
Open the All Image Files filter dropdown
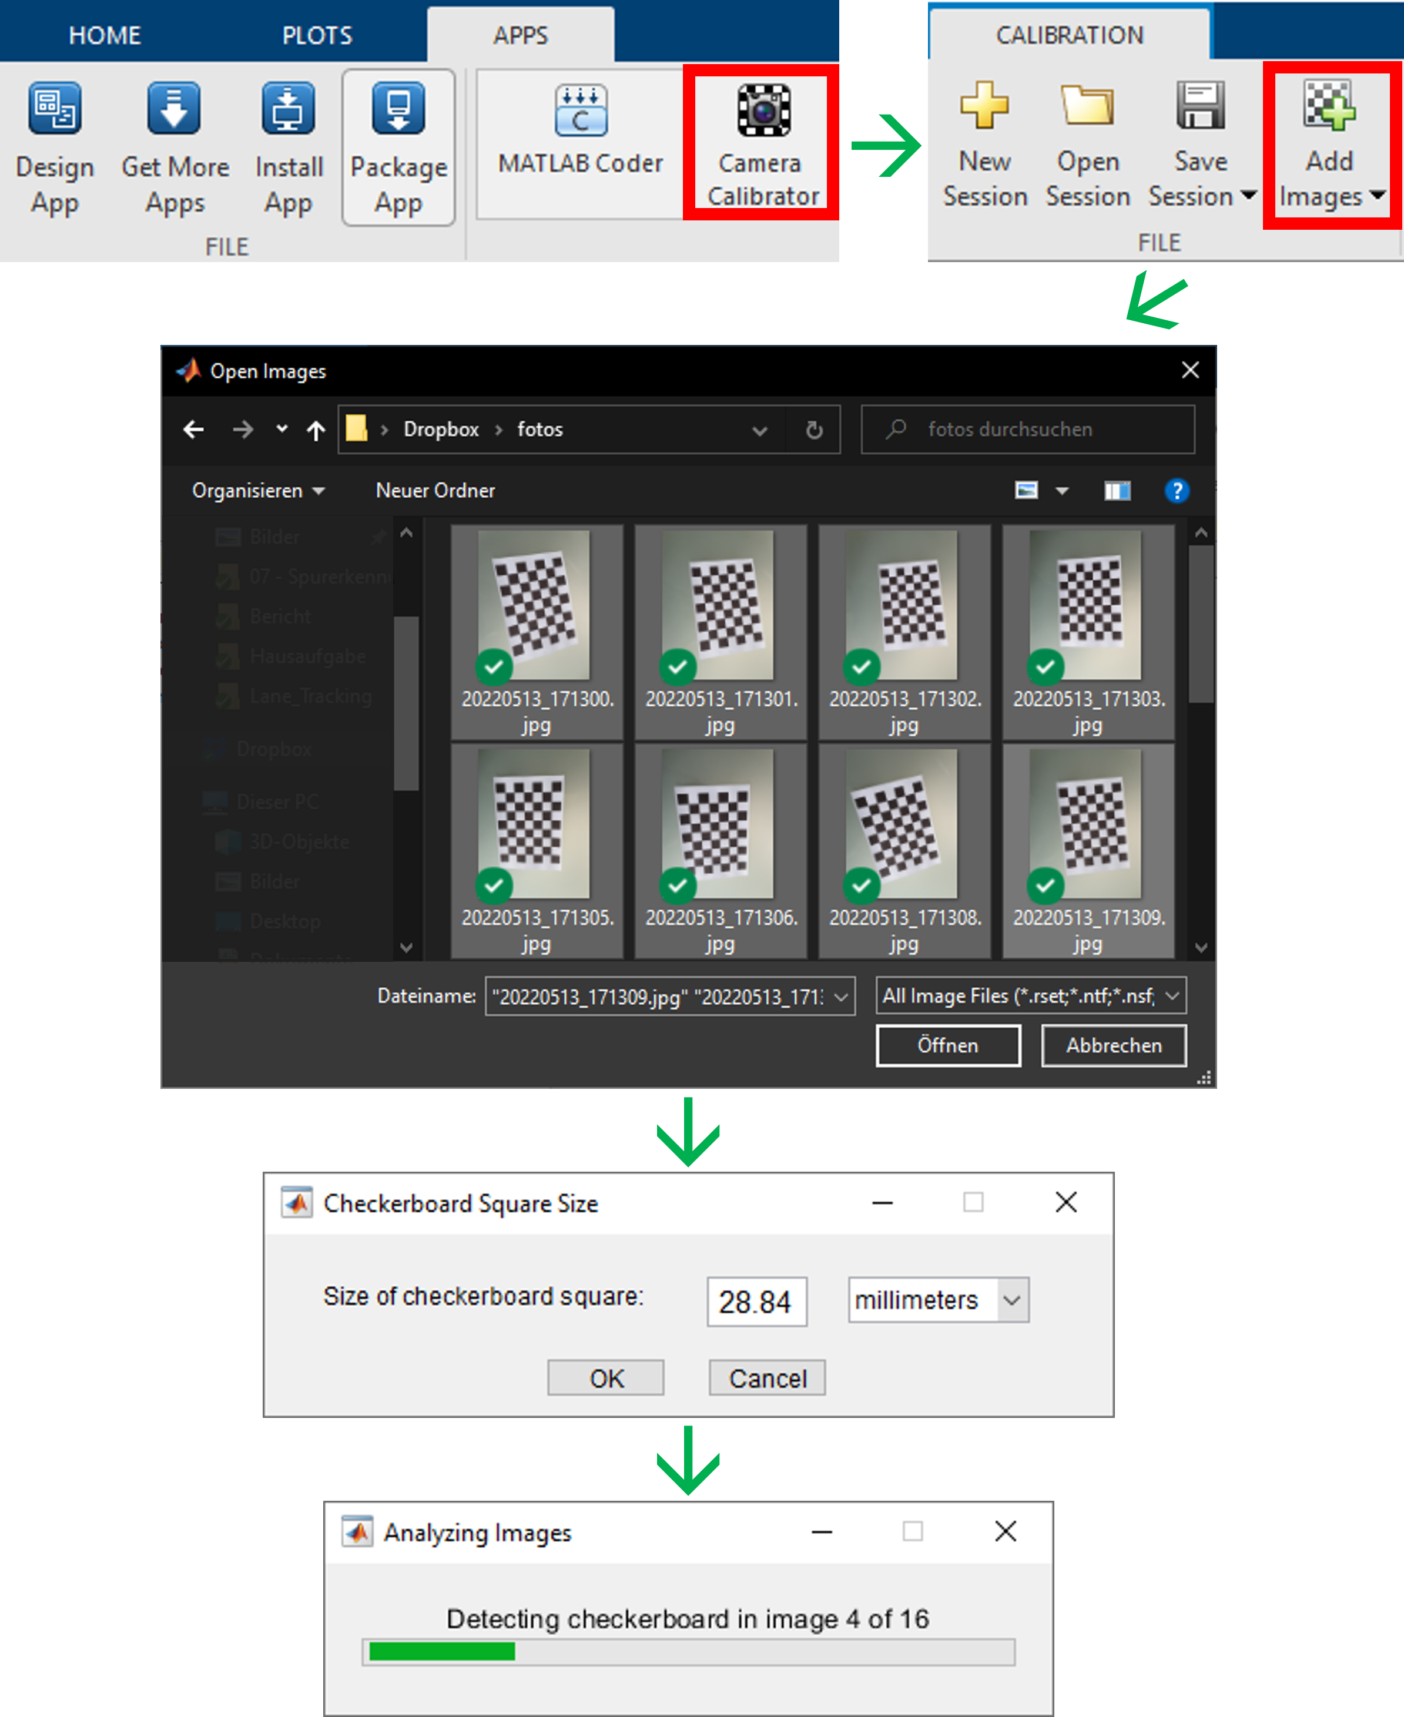pos(1172,995)
